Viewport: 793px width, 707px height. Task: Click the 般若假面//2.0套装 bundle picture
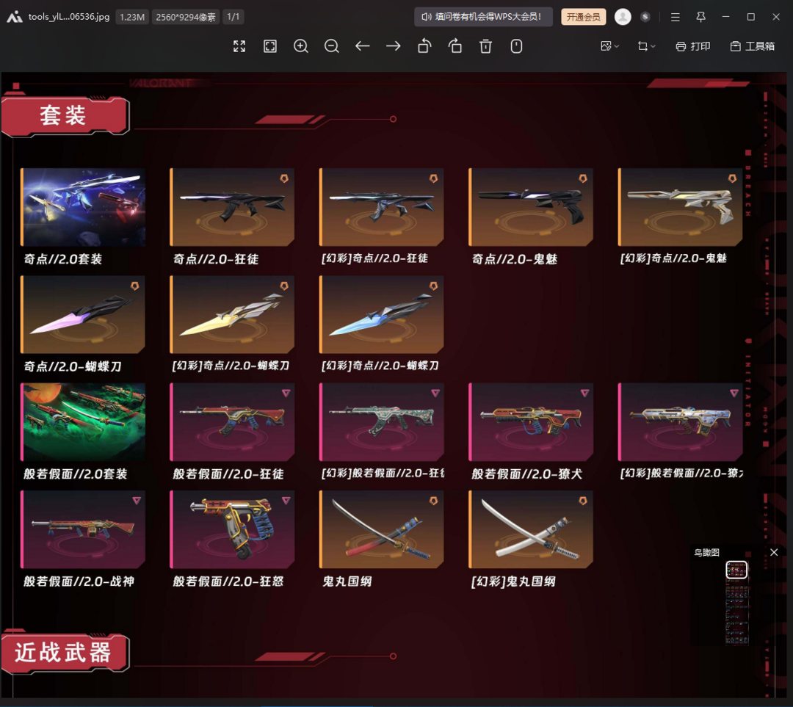pyautogui.click(x=83, y=421)
